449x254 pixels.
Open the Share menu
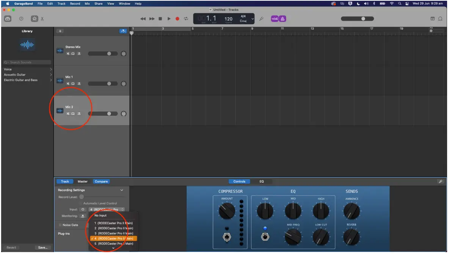pyautogui.click(x=98, y=3)
